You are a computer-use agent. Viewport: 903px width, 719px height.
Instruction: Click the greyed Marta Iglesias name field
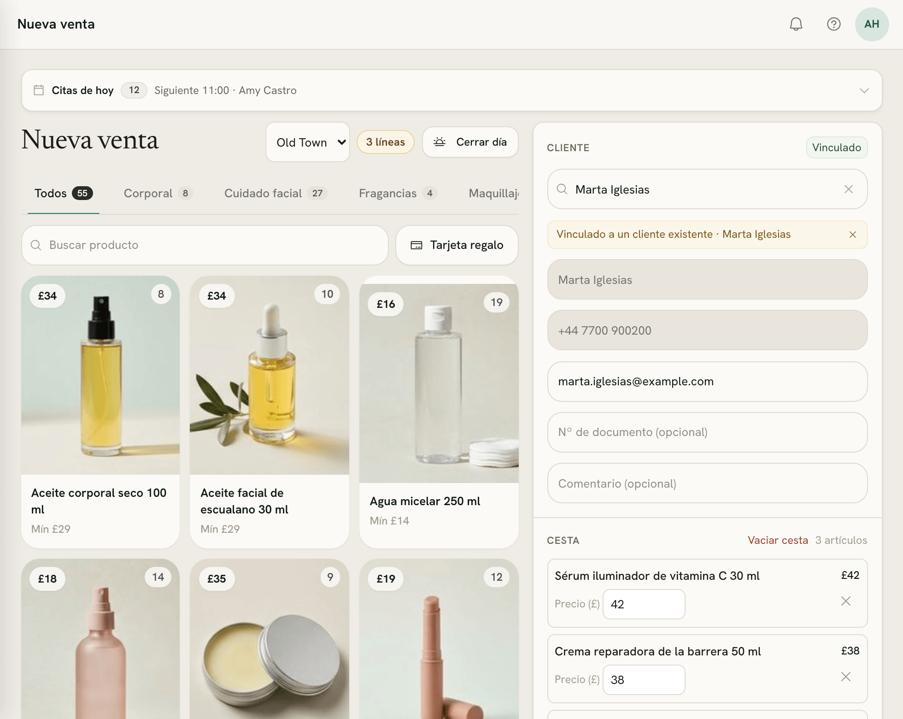point(707,279)
